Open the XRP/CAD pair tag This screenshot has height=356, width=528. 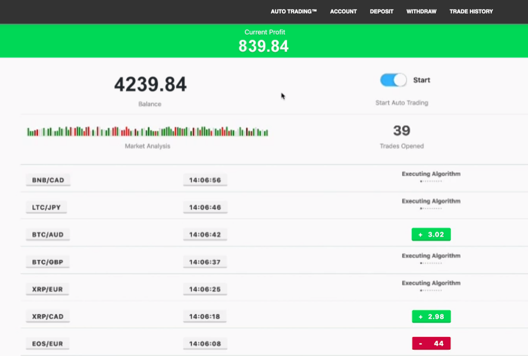click(48, 317)
